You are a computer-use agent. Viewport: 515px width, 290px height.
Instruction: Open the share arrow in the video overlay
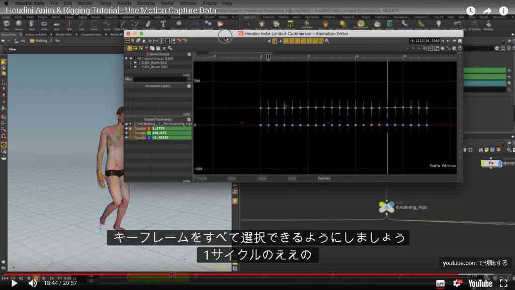click(x=487, y=11)
